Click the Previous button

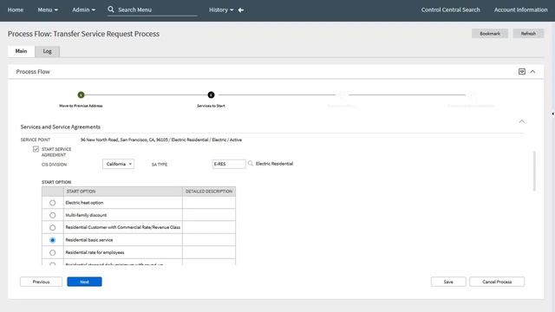point(41,282)
